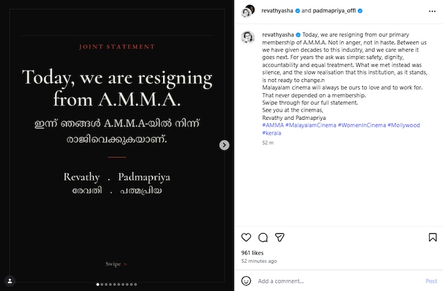443x291 pixels.
Task: Open the #kerala hashtag
Action: [272, 133]
